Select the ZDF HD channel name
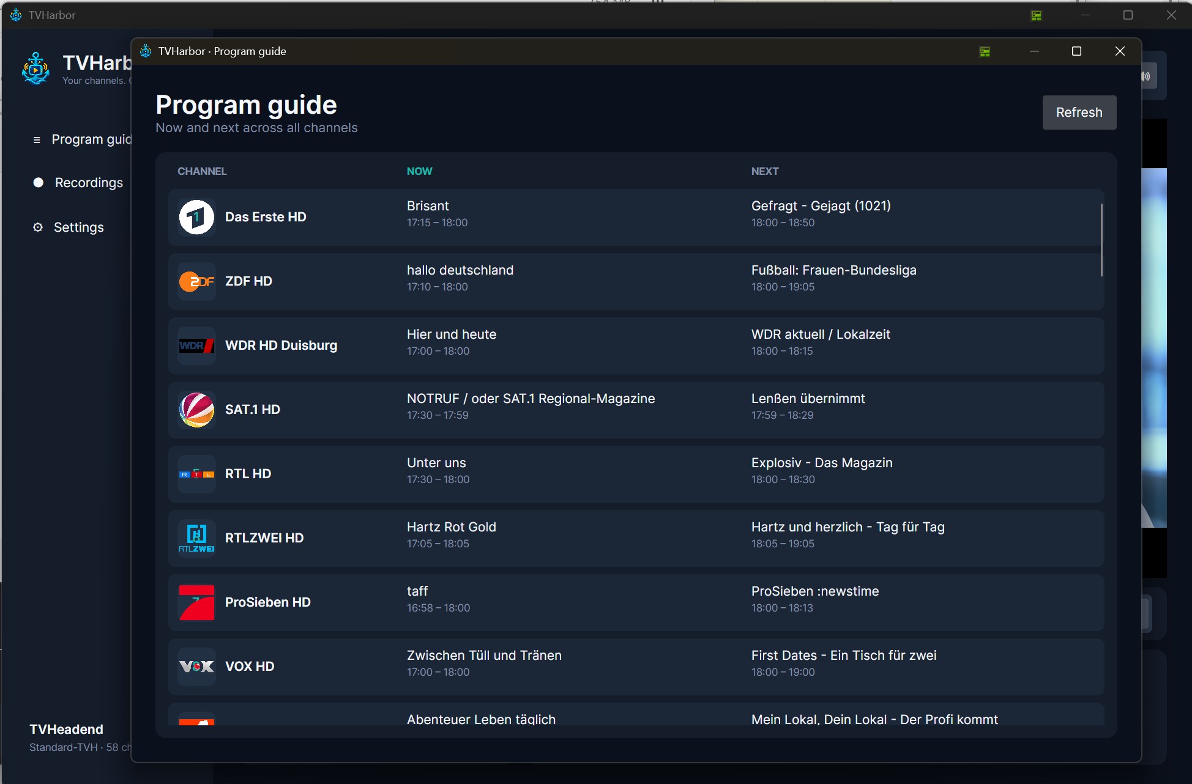Screen dimensions: 1192x784 click(248, 281)
